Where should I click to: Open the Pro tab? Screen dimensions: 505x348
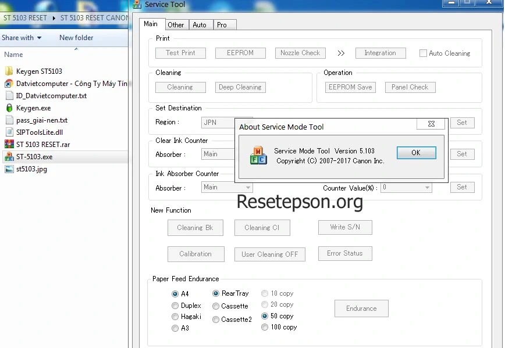tap(222, 24)
